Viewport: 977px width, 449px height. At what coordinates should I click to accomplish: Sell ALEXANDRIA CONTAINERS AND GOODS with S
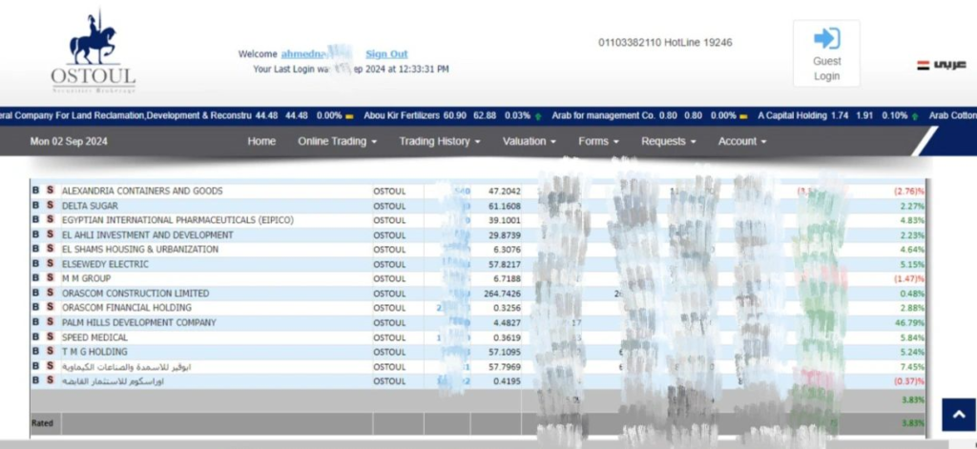pos(50,191)
